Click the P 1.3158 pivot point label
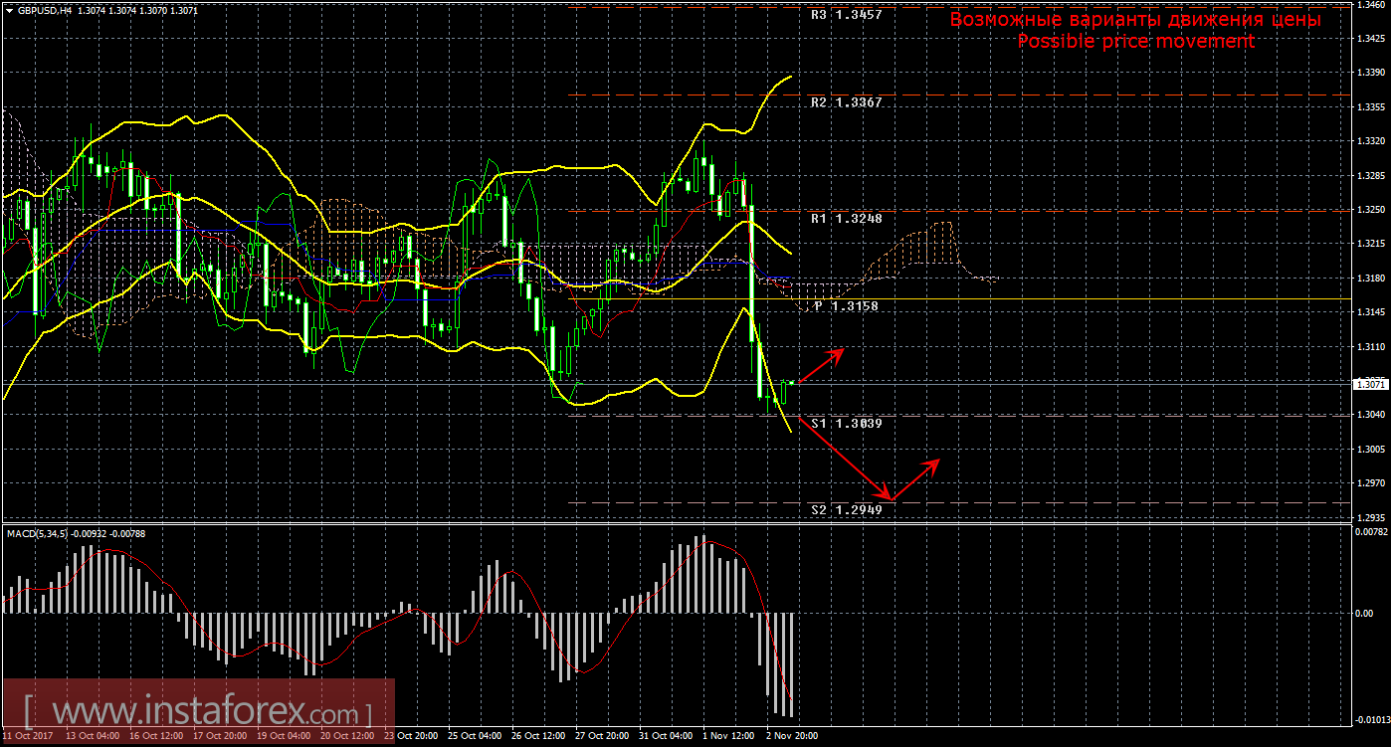The image size is (1391, 747). pos(847,306)
